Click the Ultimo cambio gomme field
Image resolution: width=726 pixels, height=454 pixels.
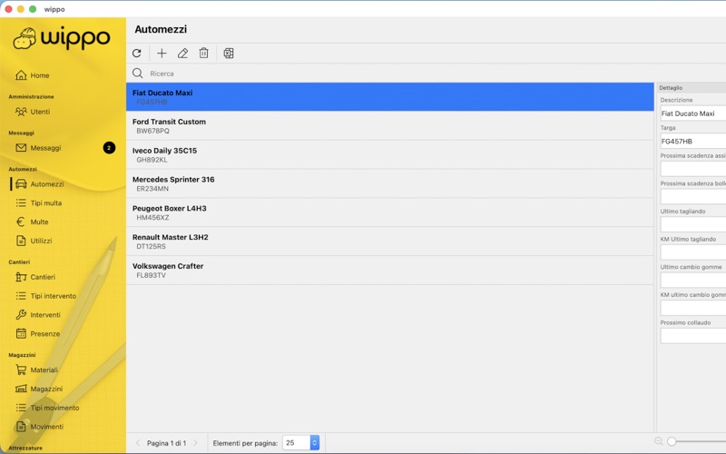coord(693,280)
